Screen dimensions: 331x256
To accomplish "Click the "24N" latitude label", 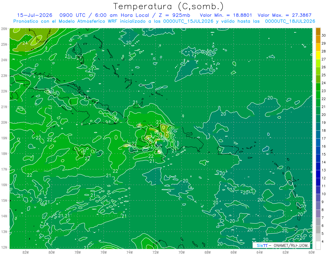I will tap(4, 60).
